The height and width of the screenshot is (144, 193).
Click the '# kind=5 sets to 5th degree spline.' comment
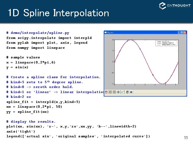(x=45, y=82)
